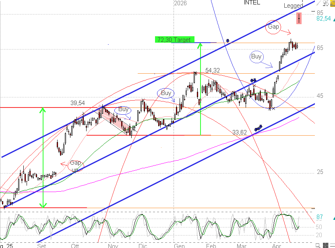The width and height of the screenshot is (335, 248).
Task: Click the Dic month on time axis
Action: pyautogui.click(x=143, y=245)
